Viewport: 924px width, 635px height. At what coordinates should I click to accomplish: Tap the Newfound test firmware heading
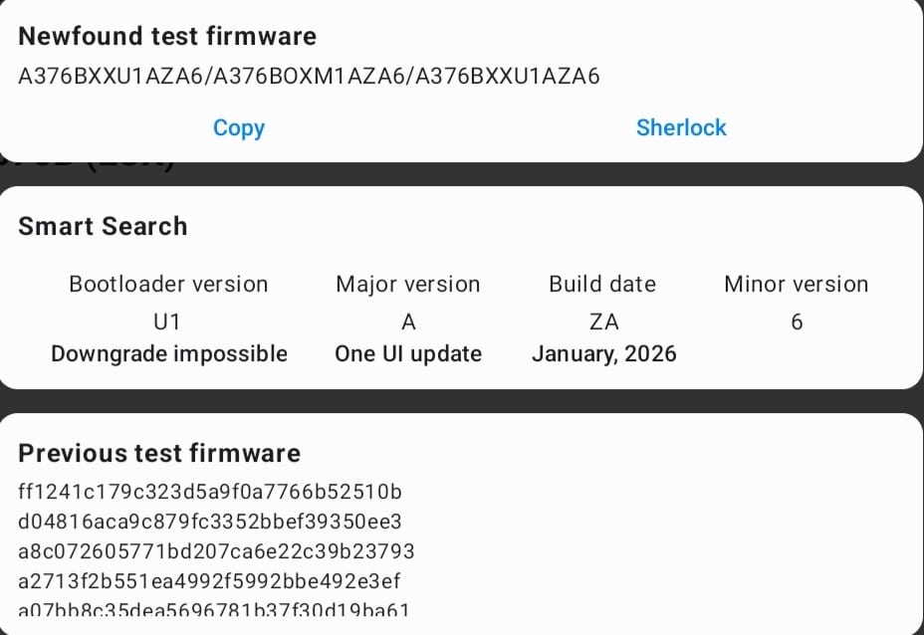click(167, 36)
